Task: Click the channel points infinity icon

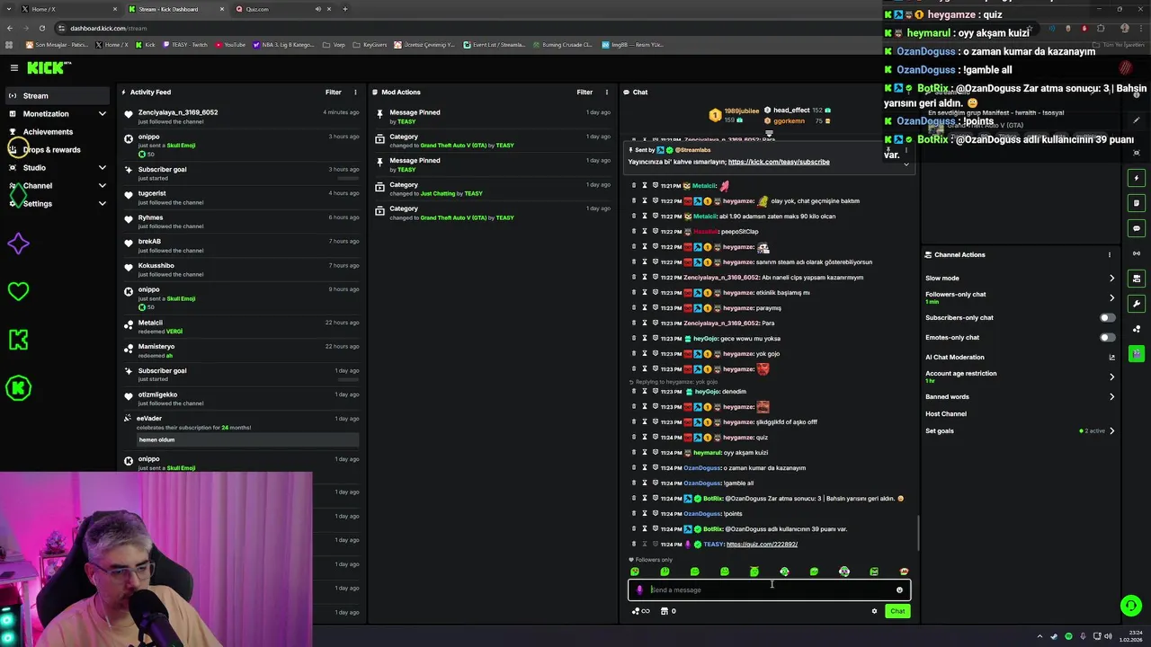Action: [x=641, y=611]
